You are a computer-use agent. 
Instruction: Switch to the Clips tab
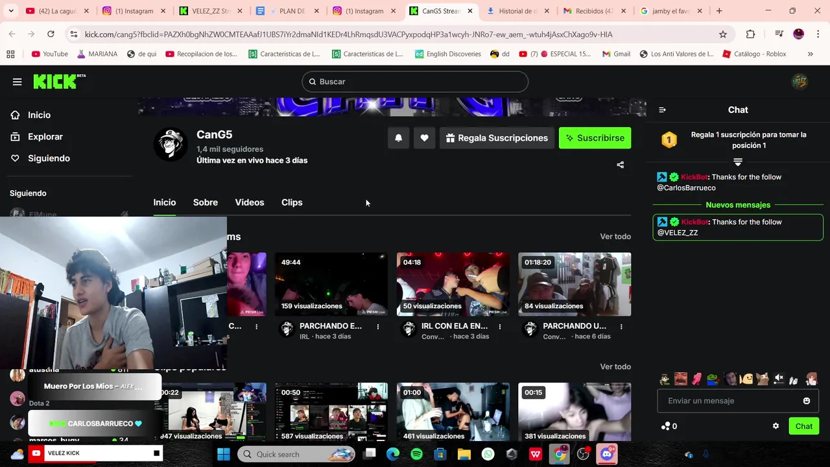(x=292, y=202)
